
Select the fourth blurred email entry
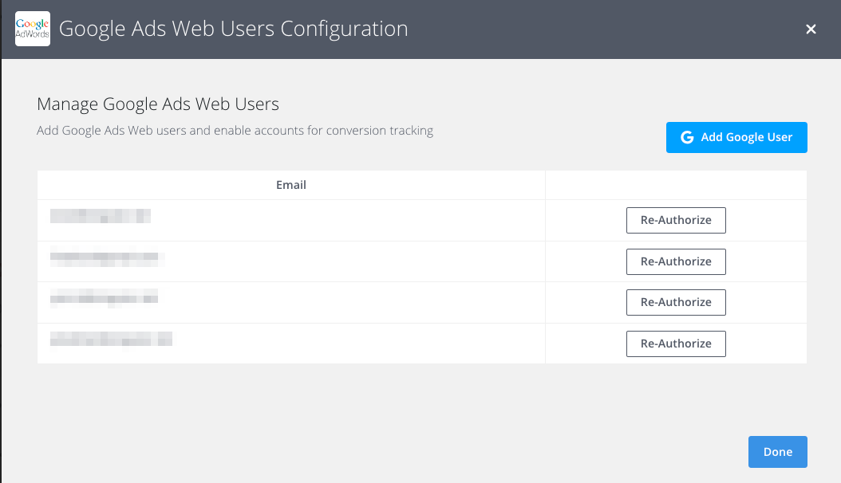pos(111,339)
